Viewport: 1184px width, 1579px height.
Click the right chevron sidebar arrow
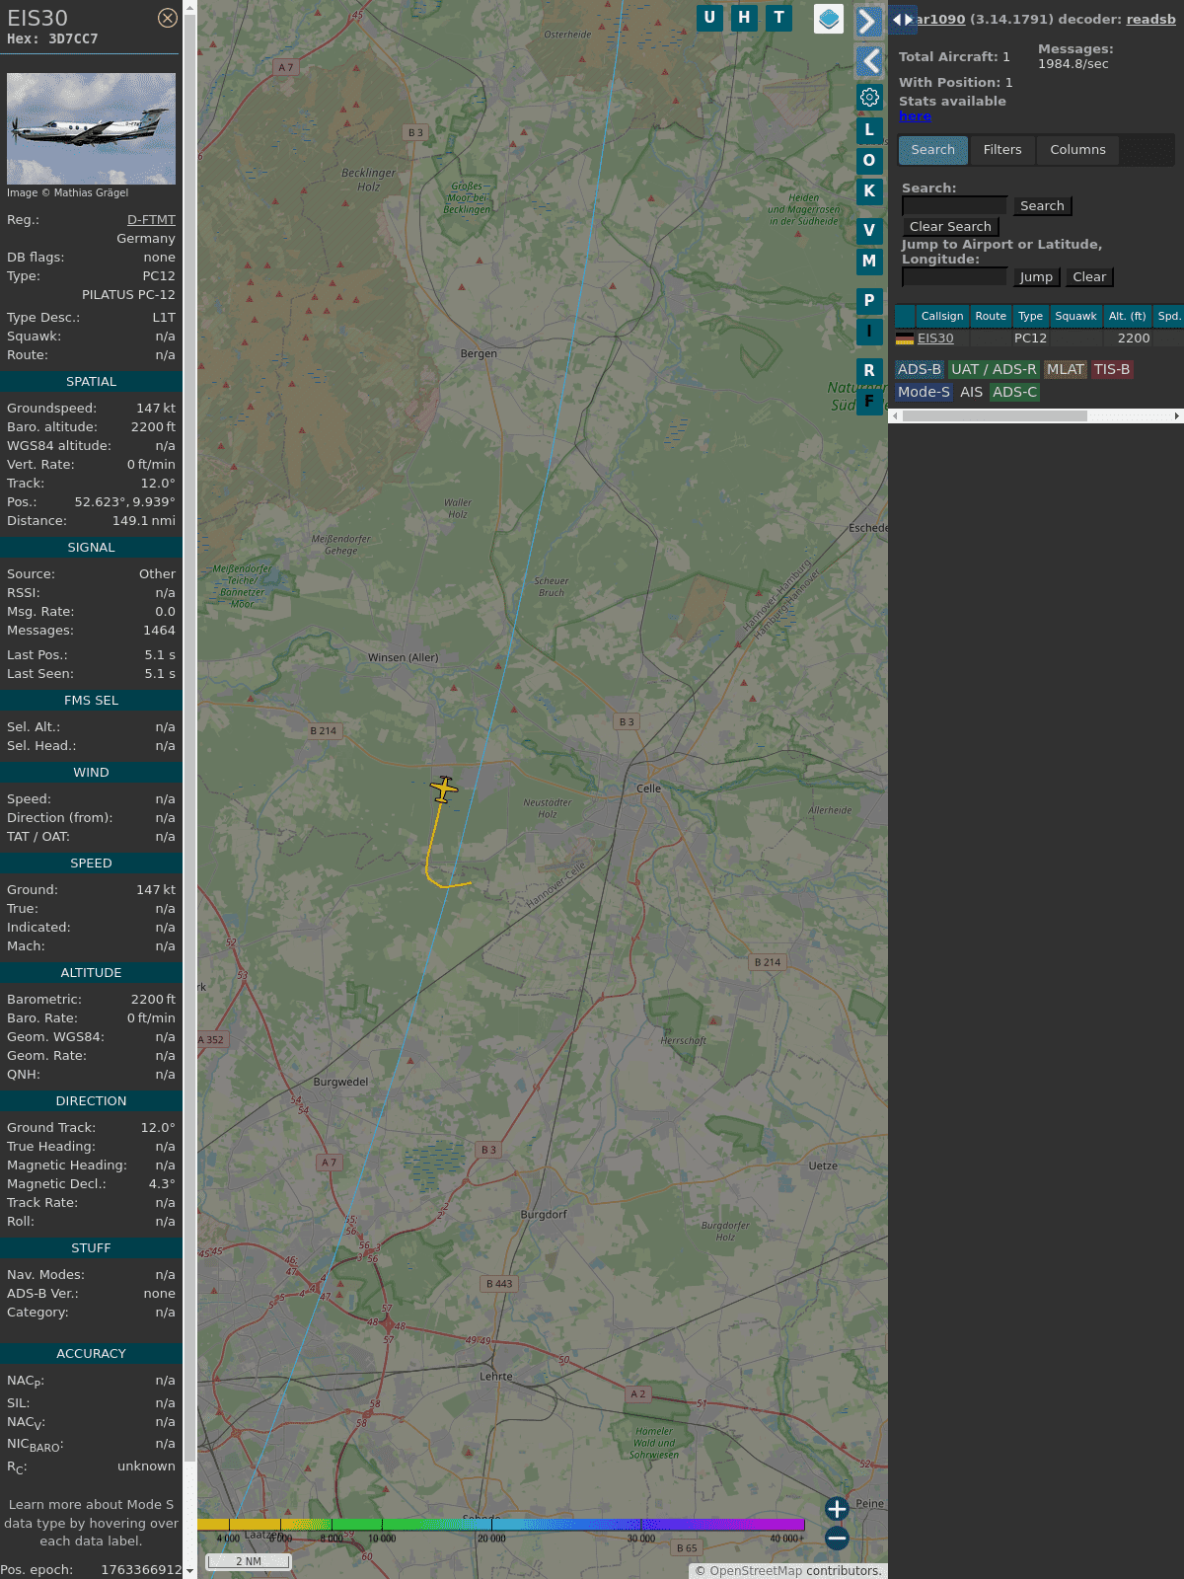pyautogui.click(x=868, y=22)
